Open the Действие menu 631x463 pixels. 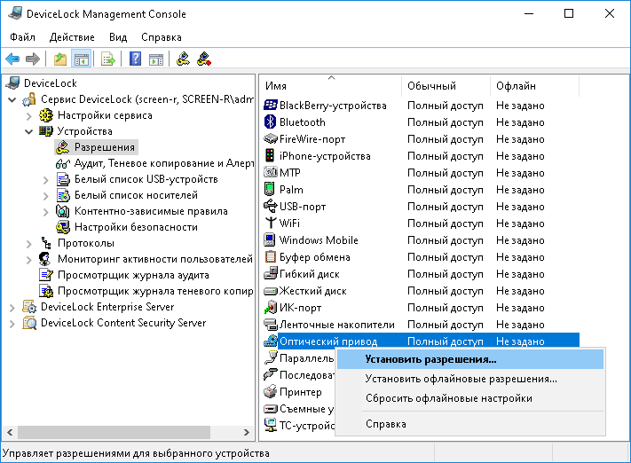point(72,37)
